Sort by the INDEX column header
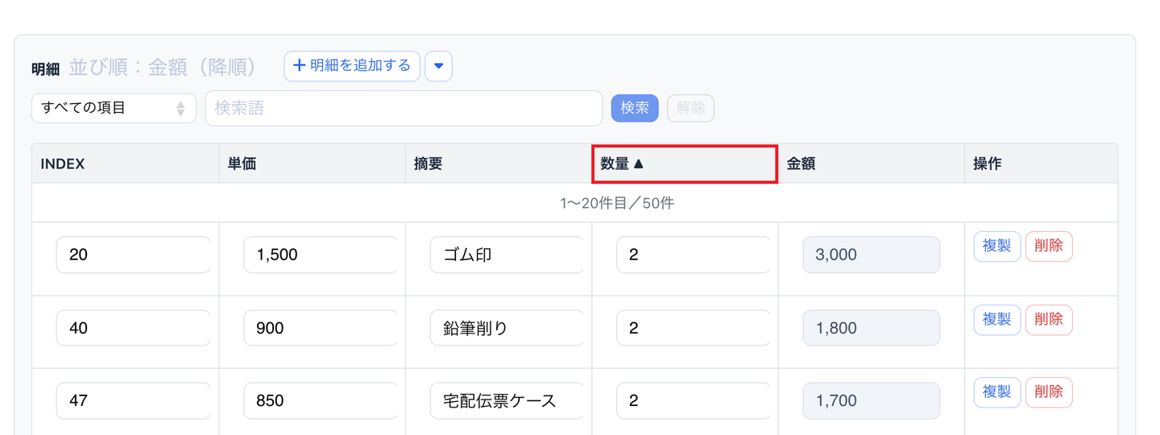This screenshot has width=1160, height=435. 126,164
